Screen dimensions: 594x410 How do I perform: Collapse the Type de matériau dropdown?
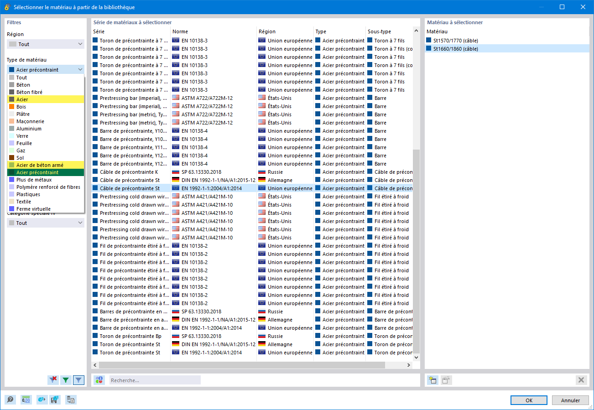[x=46, y=70]
